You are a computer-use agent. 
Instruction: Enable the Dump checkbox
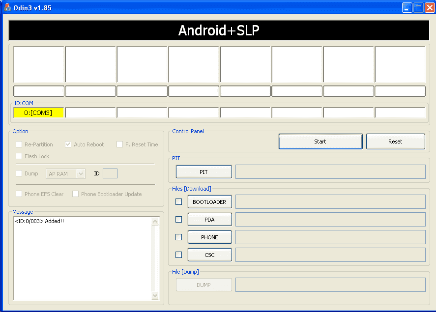[19, 173]
